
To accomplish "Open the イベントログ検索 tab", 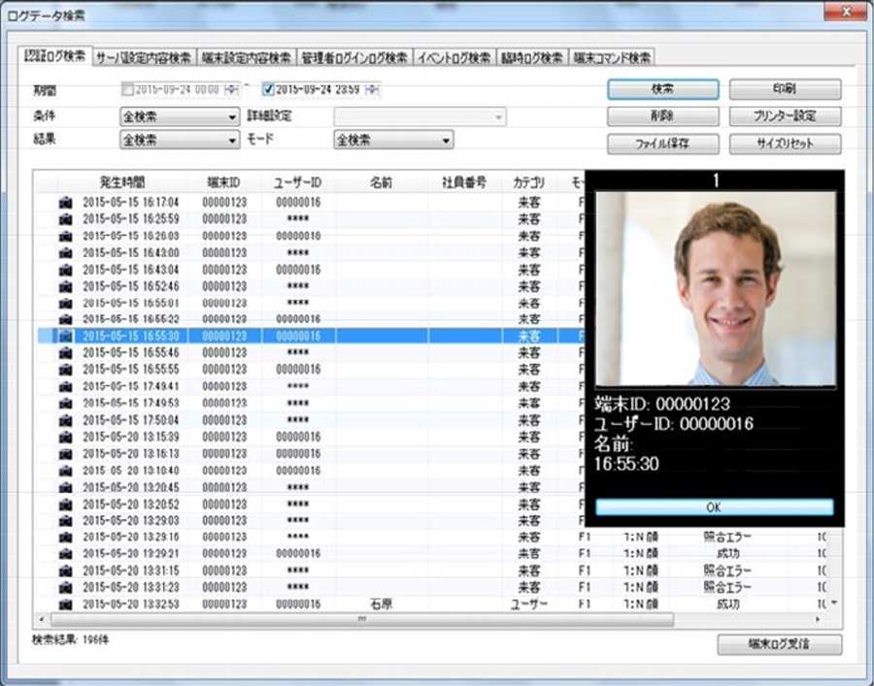I will [454, 57].
